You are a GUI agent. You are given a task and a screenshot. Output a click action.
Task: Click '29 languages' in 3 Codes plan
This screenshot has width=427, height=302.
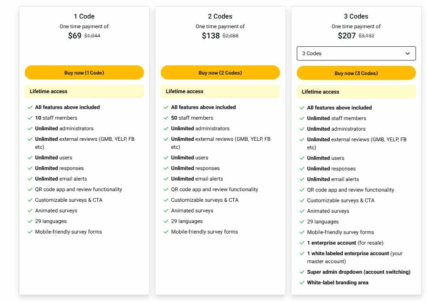[323, 222]
